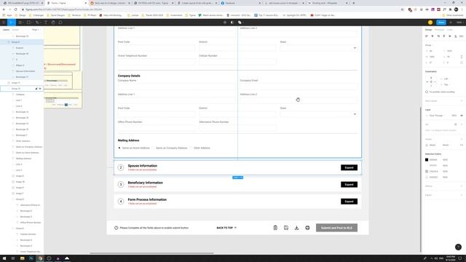Viewport: 466px width, 262px height.
Task: Switch to Prototype tab
Action: coord(439,30)
